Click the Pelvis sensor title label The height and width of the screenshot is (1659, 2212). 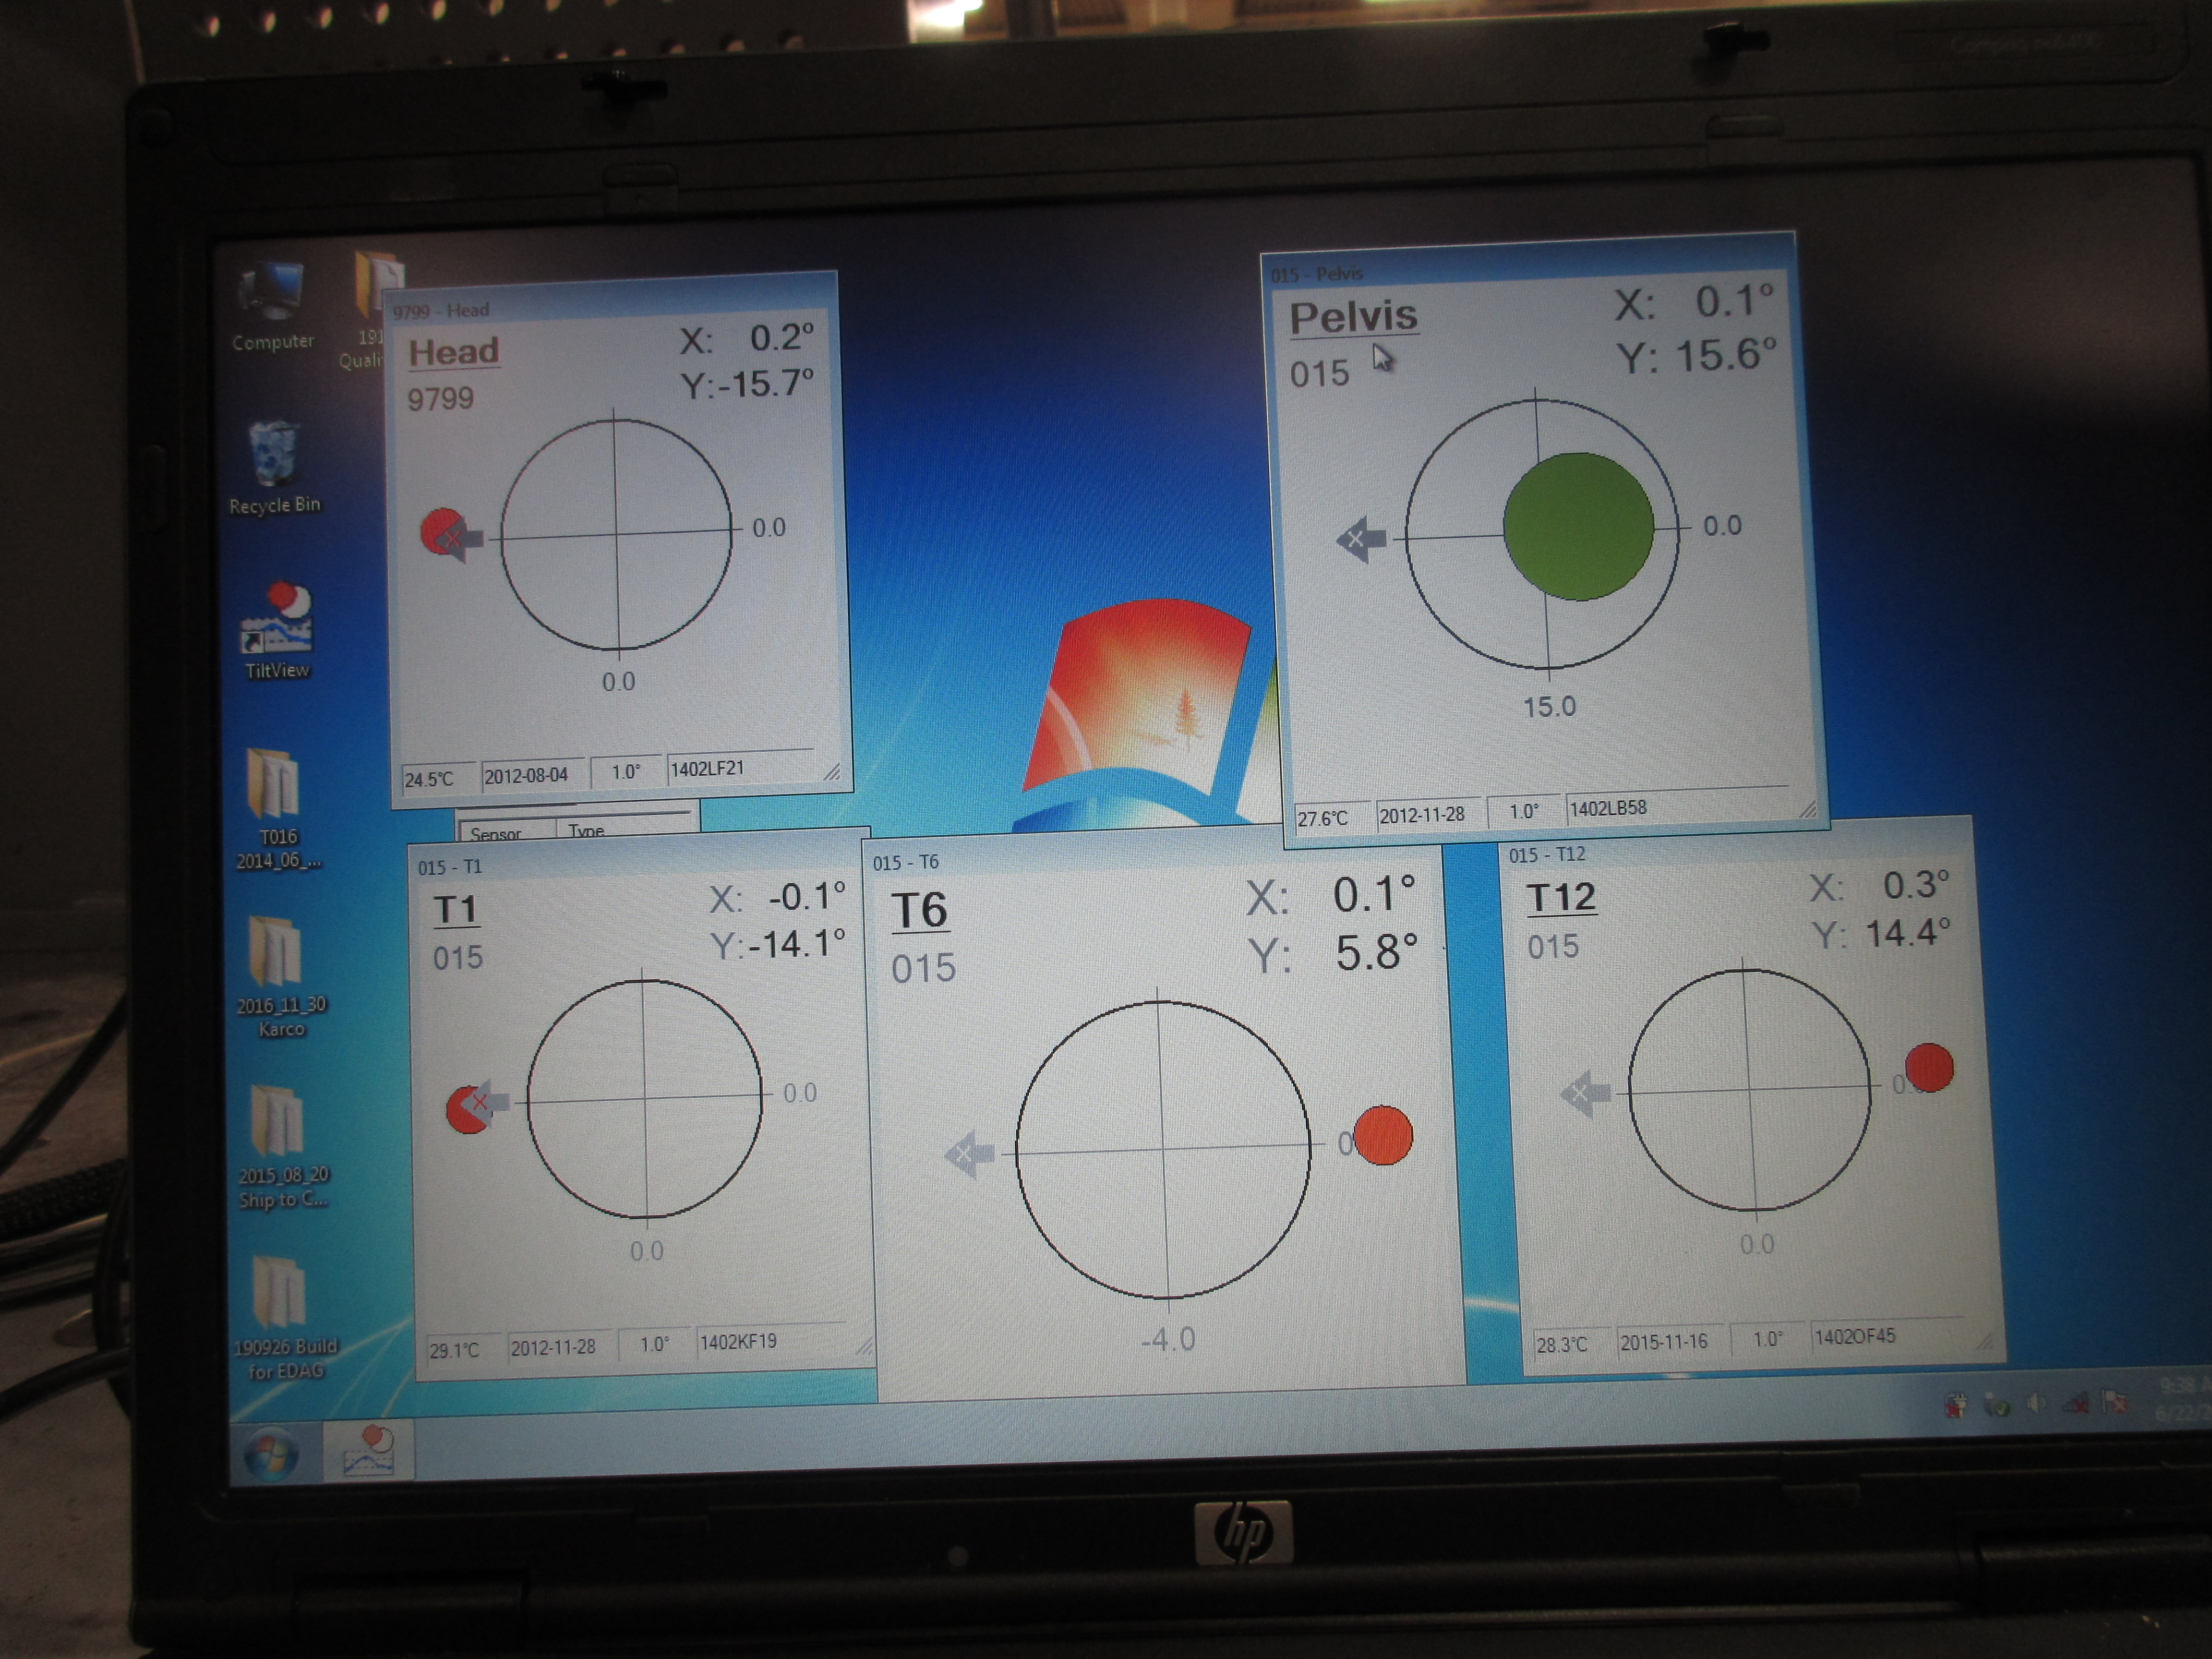[x=1353, y=317]
